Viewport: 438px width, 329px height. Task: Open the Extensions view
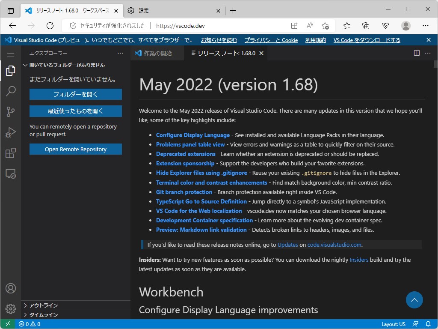click(11, 153)
